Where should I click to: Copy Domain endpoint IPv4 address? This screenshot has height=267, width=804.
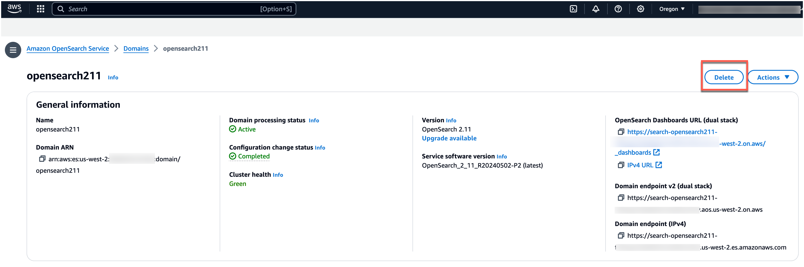(x=621, y=235)
